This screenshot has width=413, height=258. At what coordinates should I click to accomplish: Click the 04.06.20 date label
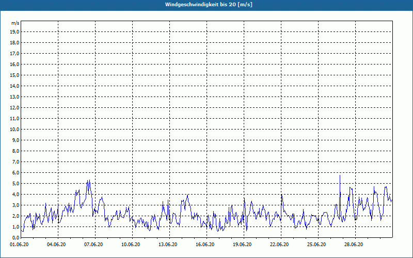coord(56,245)
